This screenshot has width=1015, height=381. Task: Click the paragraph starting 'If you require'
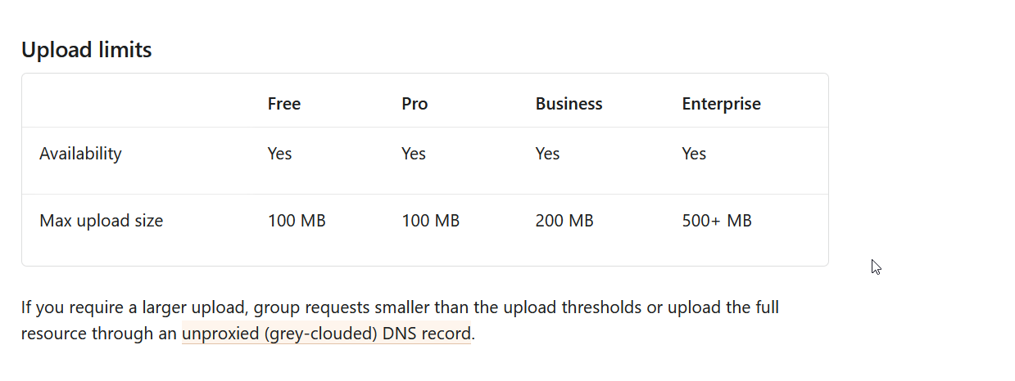pyautogui.click(x=400, y=320)
